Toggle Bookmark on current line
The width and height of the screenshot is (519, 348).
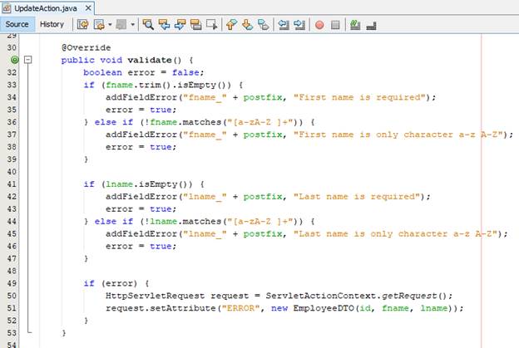(264, 25)
